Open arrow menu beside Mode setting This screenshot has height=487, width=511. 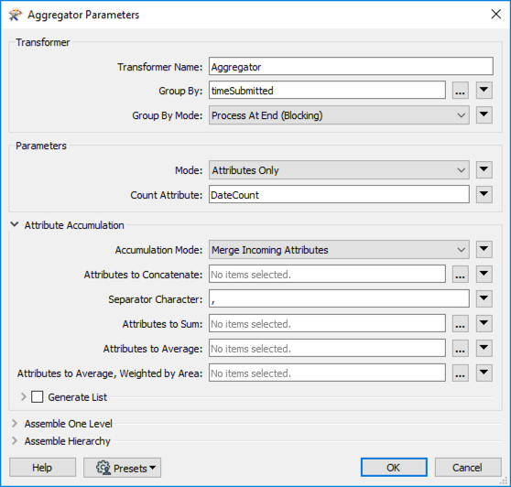coord(484,169)
